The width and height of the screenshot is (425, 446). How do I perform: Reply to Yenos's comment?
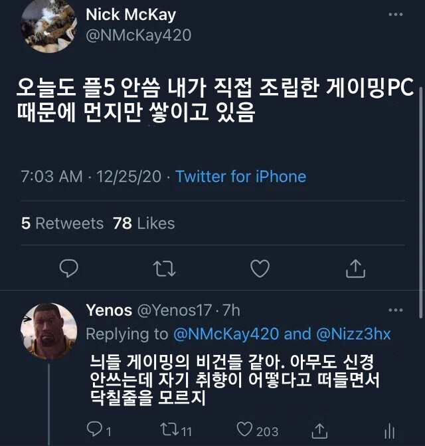click(x=94, y=431)
